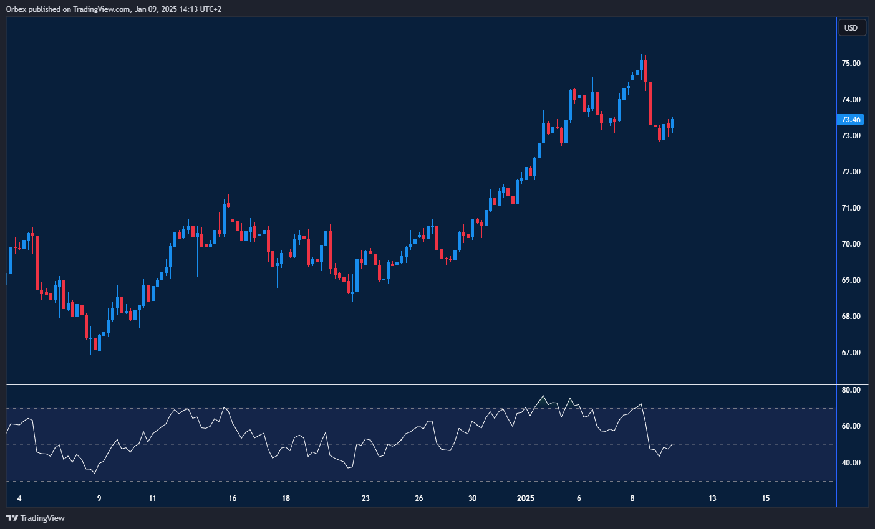Image resolution: width=875 pixels, height=529 pixels.
Task: Click the Orbex published on TradingView.com text
Action: pyautogui.click(x=114, y=9)
